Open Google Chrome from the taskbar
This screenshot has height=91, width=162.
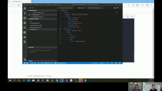pyautogui.click(x=57, y=80)
